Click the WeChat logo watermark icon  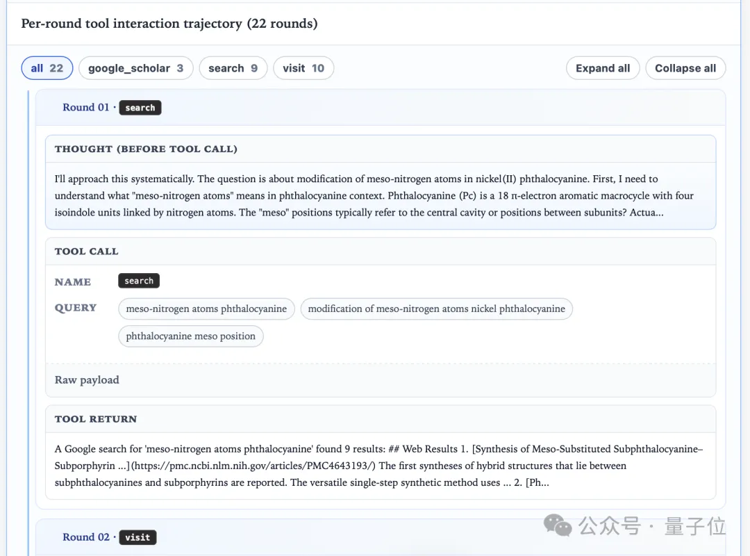[x=558, y=526]
